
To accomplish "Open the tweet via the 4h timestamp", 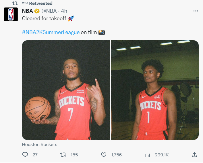I will point(64,11).
